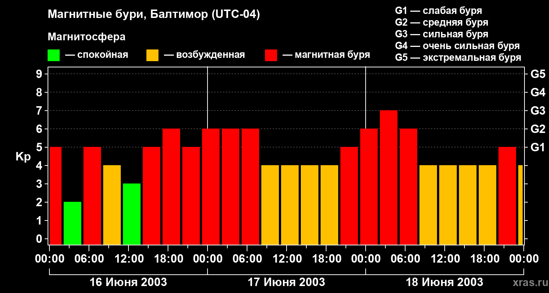The height and width of the screenshot is (293, 549).
Task: Click the '06:00' time label for 18 Июня
Action: click(x=405, y=259)
